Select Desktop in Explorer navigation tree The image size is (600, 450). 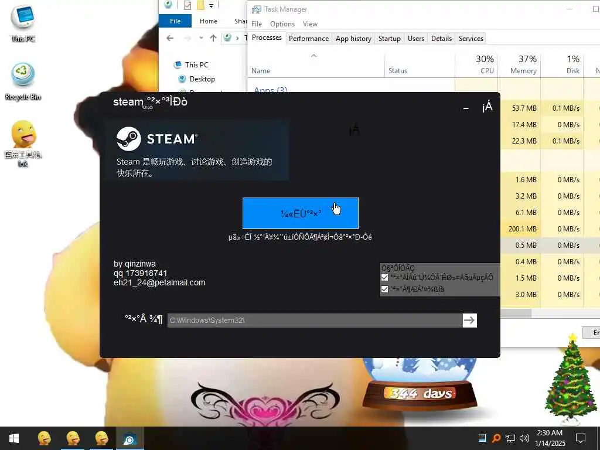click(x=197, y=79)
